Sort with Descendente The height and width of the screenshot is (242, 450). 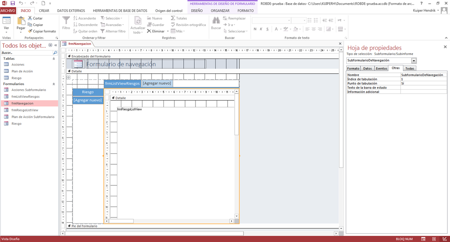point(85,25)
